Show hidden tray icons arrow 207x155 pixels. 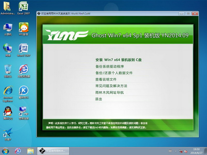pyautogui.click(x=176, y=151)
